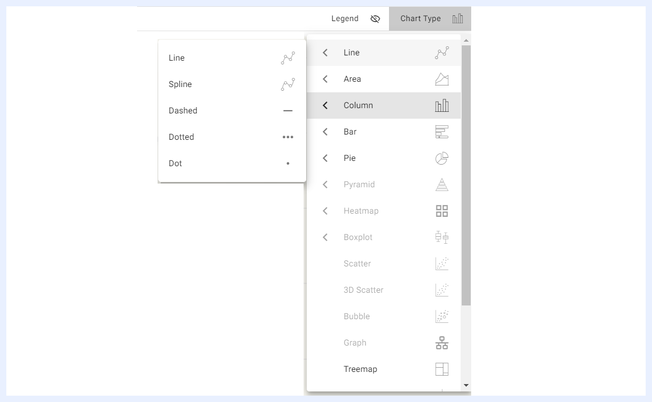
Task: Expand the Bar submenu chevron
Action: coord(325,132)
